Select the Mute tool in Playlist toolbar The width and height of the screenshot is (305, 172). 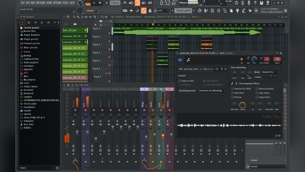point(86,17)
